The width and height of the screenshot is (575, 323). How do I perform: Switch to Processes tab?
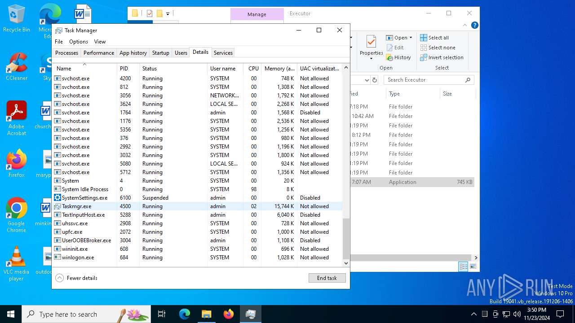(x=66, y=53)
